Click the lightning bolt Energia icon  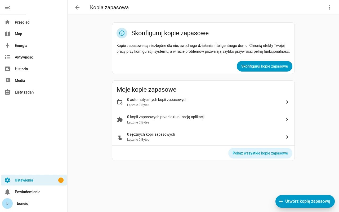tap(7, 46)
